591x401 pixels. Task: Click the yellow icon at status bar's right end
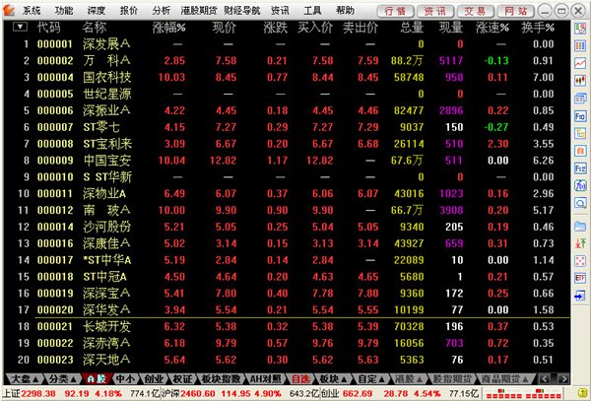coord(583,394)
